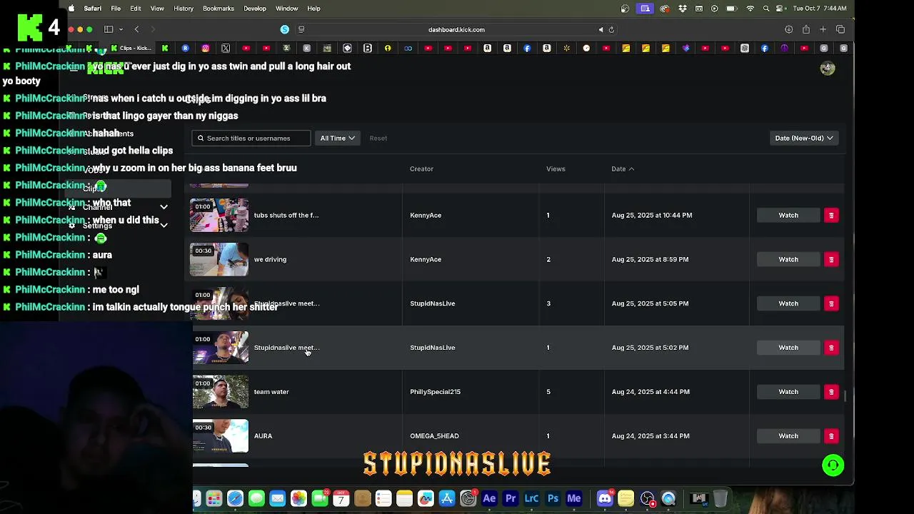Click the Views column header
Image resolution: width=914 pixels, height=514 pixels.
click(x=556, y=169)
